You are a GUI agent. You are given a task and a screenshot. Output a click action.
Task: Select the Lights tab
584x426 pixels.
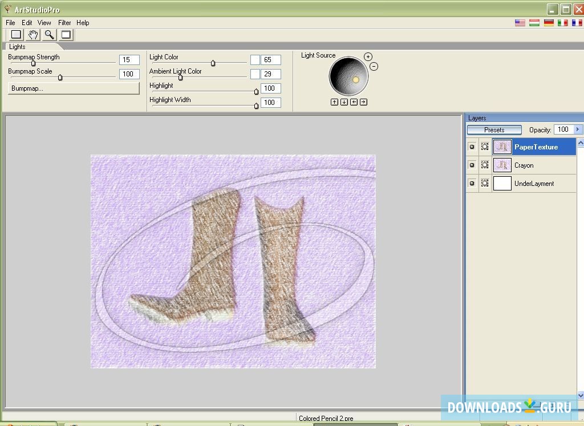pyautogui.click(x=18, y=47)
